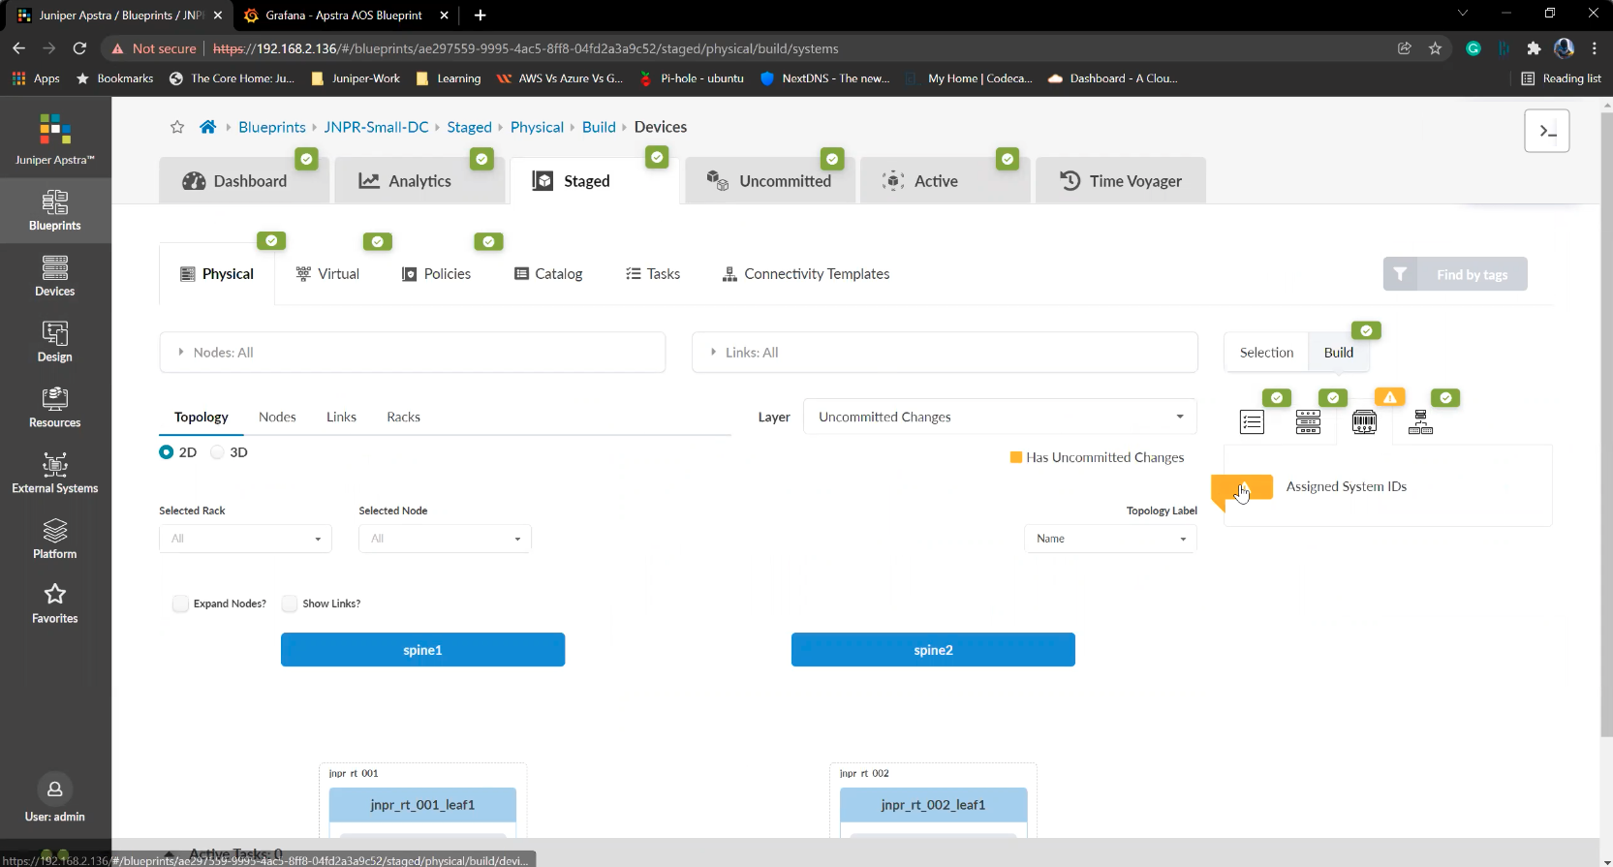
Task: Switch to the Nodes view tab
Action: pos(277,417)
